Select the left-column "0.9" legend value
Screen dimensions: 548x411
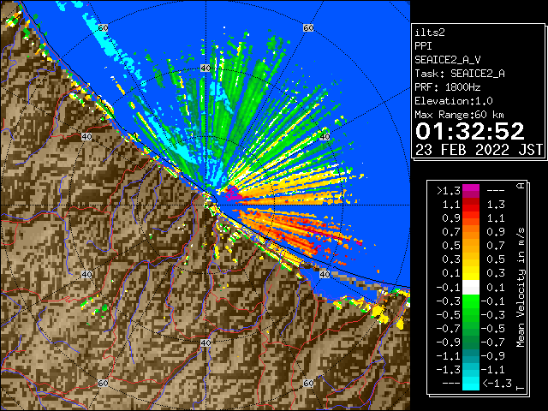(451, 218)
